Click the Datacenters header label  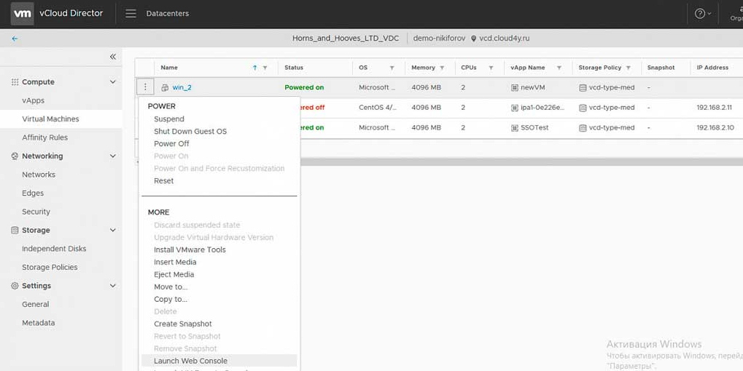(x=167, y=13)
